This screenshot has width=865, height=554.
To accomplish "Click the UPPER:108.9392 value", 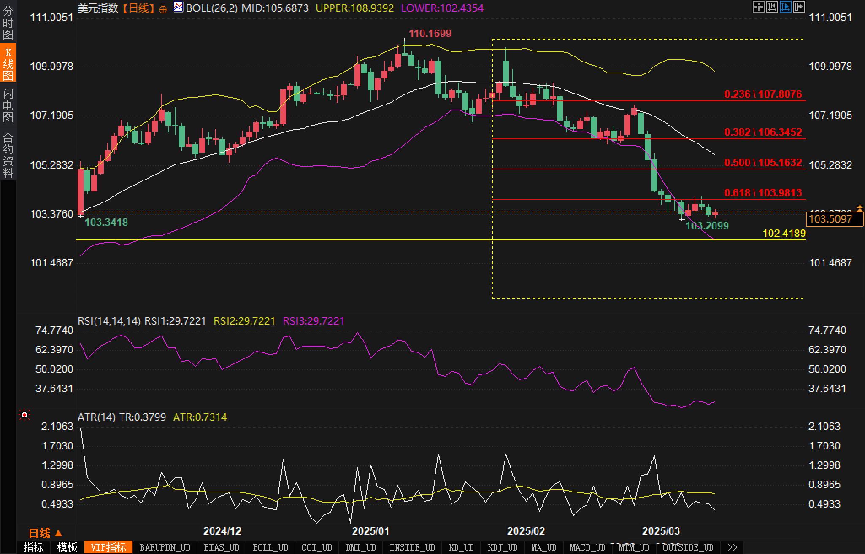I will (x=355, y=8).
